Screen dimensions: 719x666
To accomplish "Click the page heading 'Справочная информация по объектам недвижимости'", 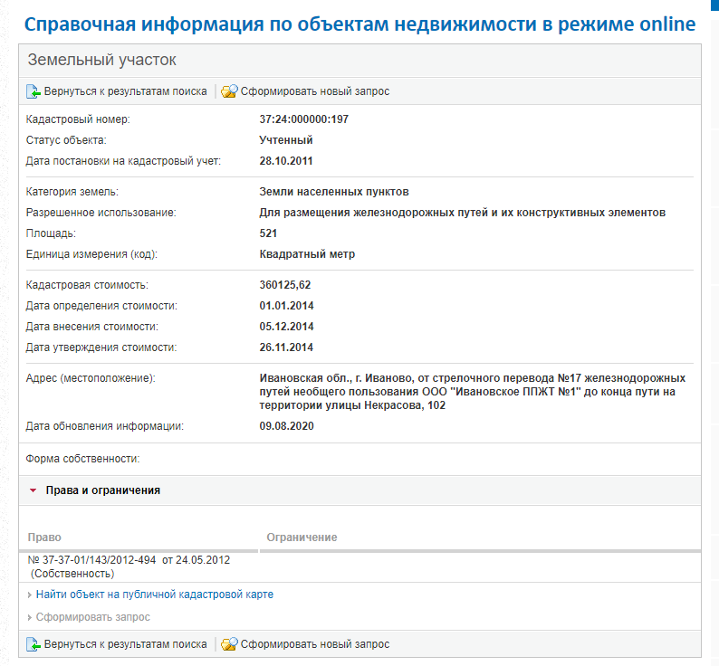I will click(x=282, y=24).
